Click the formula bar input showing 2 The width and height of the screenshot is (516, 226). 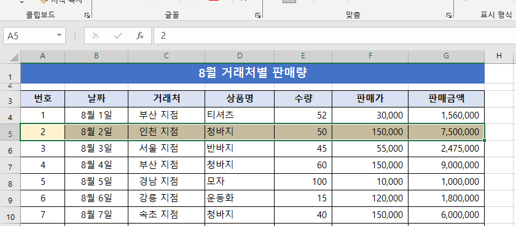(335, 36)
